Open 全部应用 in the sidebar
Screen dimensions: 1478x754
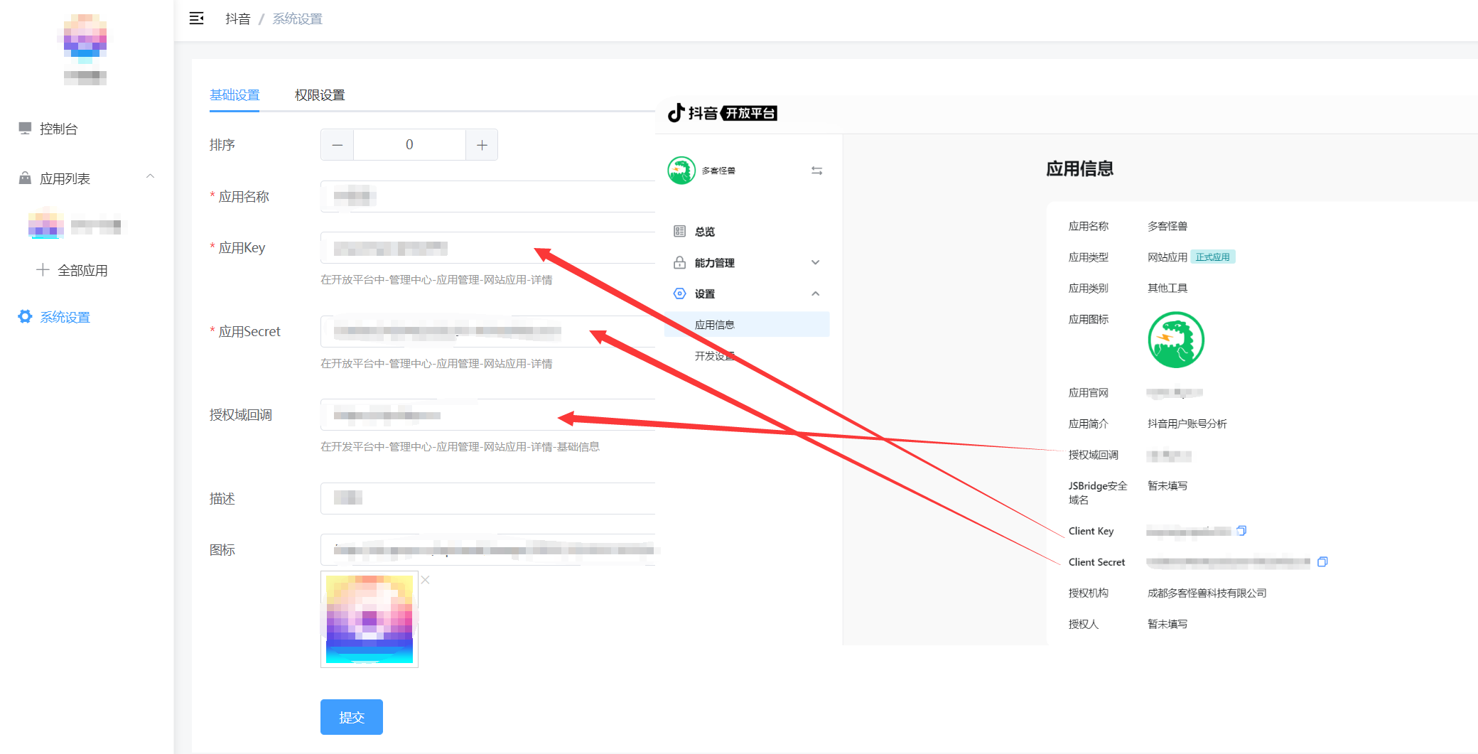(x=82, y=270)
